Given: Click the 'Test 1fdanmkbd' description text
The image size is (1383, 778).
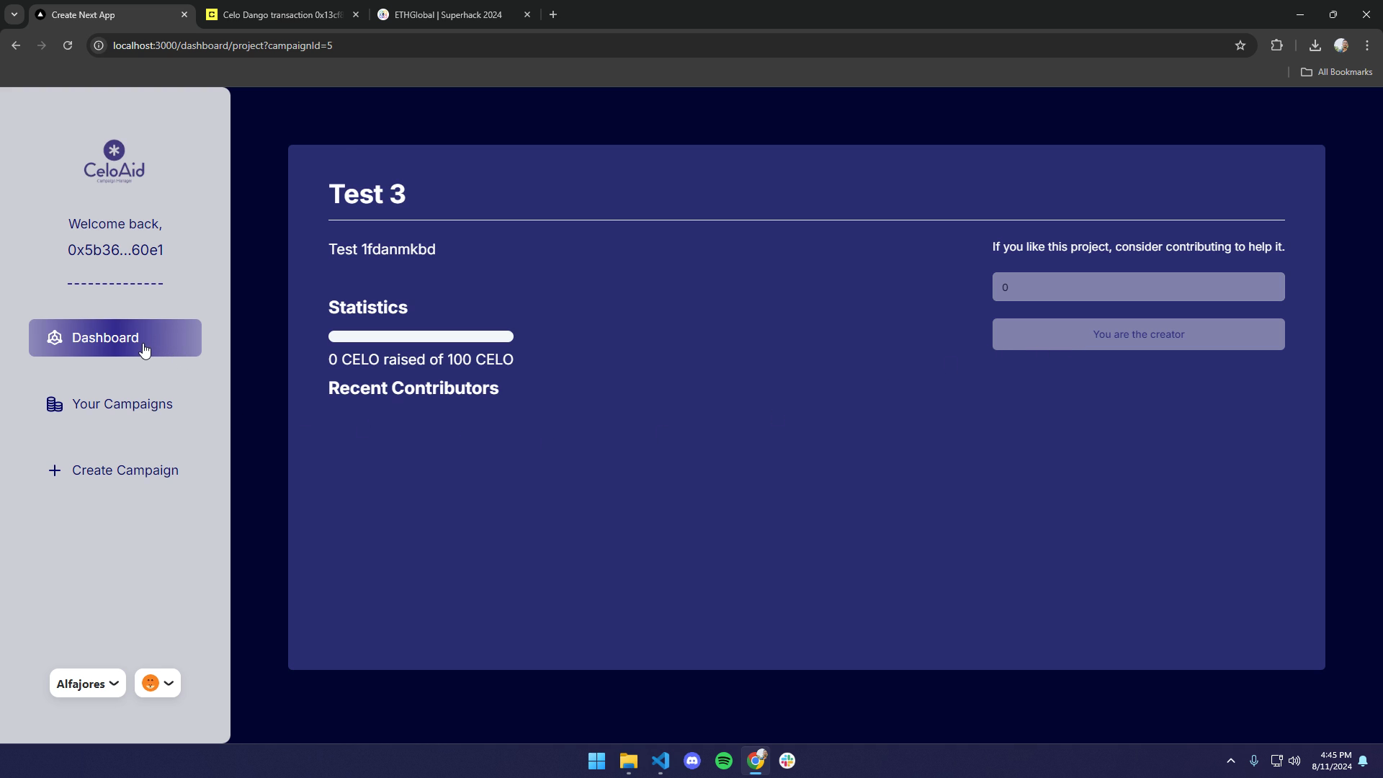Looking at the screenshot, I should 382,249.
